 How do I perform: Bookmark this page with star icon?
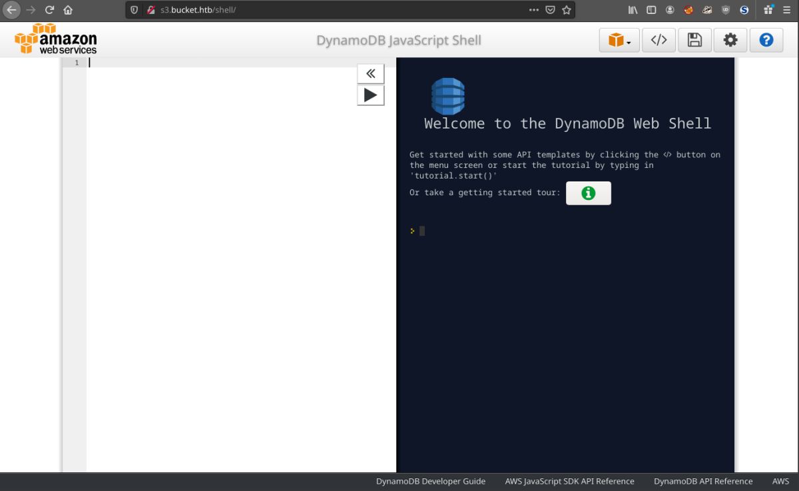pyautogui.click(x=567, y=10)
